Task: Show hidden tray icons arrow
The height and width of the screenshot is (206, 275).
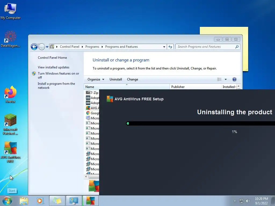Action: [235, 201]
